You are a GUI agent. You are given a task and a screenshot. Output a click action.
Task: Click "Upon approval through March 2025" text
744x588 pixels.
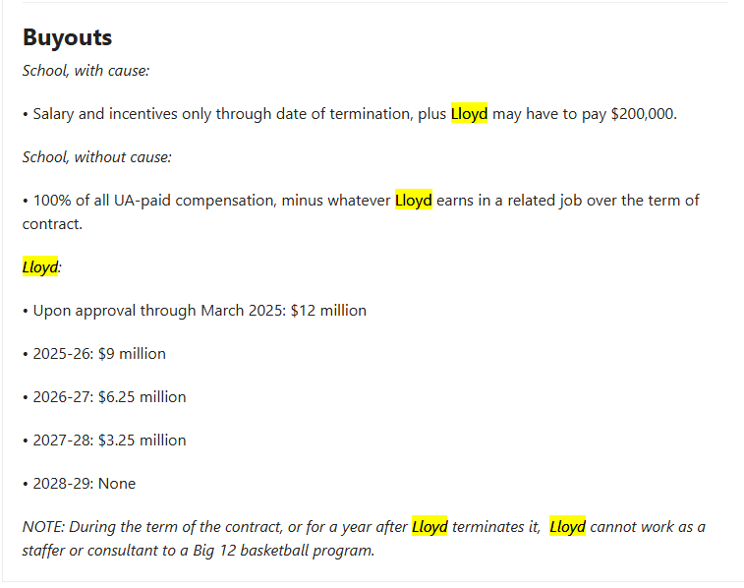pyautogui.click(x=159, y=311)
